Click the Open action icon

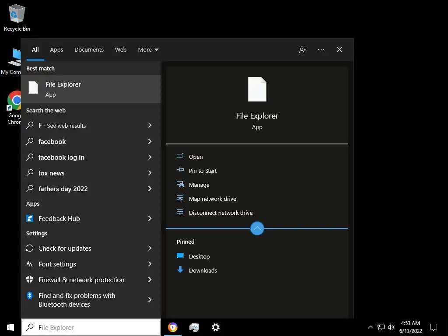pyautogui.click(x=180, y=156)
